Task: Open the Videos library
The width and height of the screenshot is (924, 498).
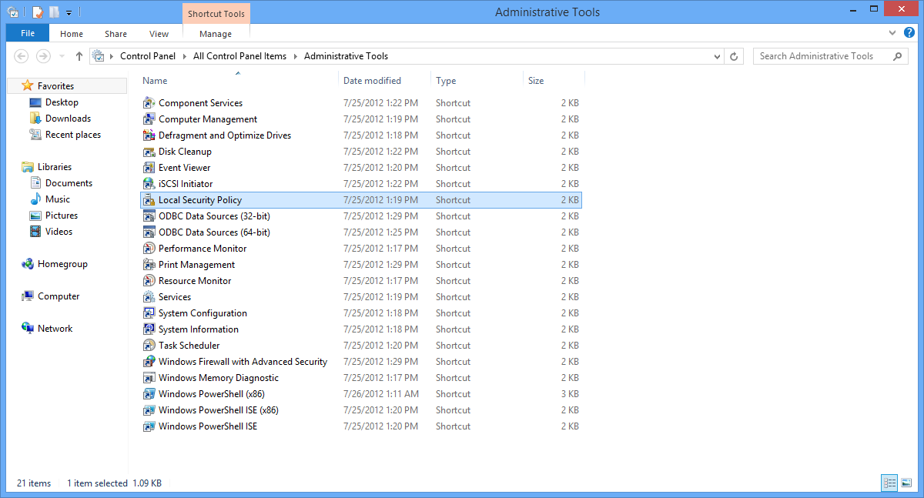Action: point(59,232)
